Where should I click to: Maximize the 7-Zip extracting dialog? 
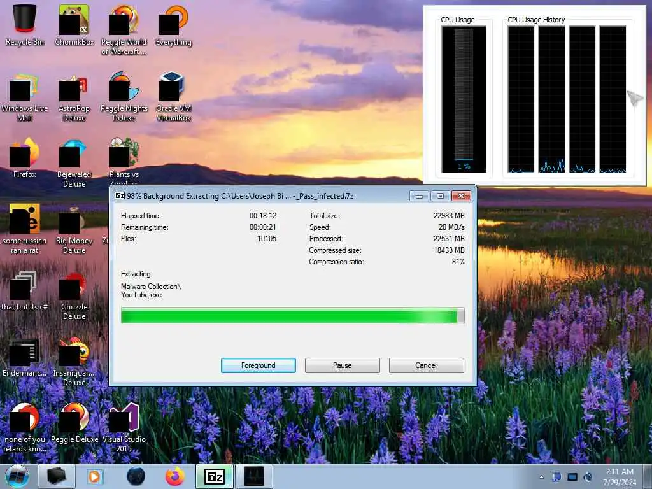pyautogui.click(x=440, y=196)
